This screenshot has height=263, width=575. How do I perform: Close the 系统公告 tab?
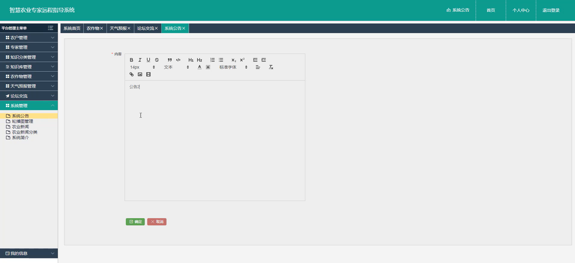(184, 28)
